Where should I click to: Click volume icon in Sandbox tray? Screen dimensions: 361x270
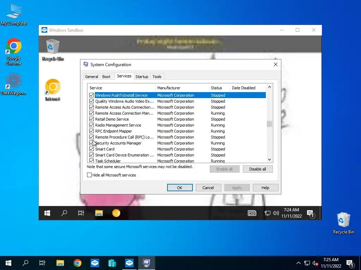(276, 213)
